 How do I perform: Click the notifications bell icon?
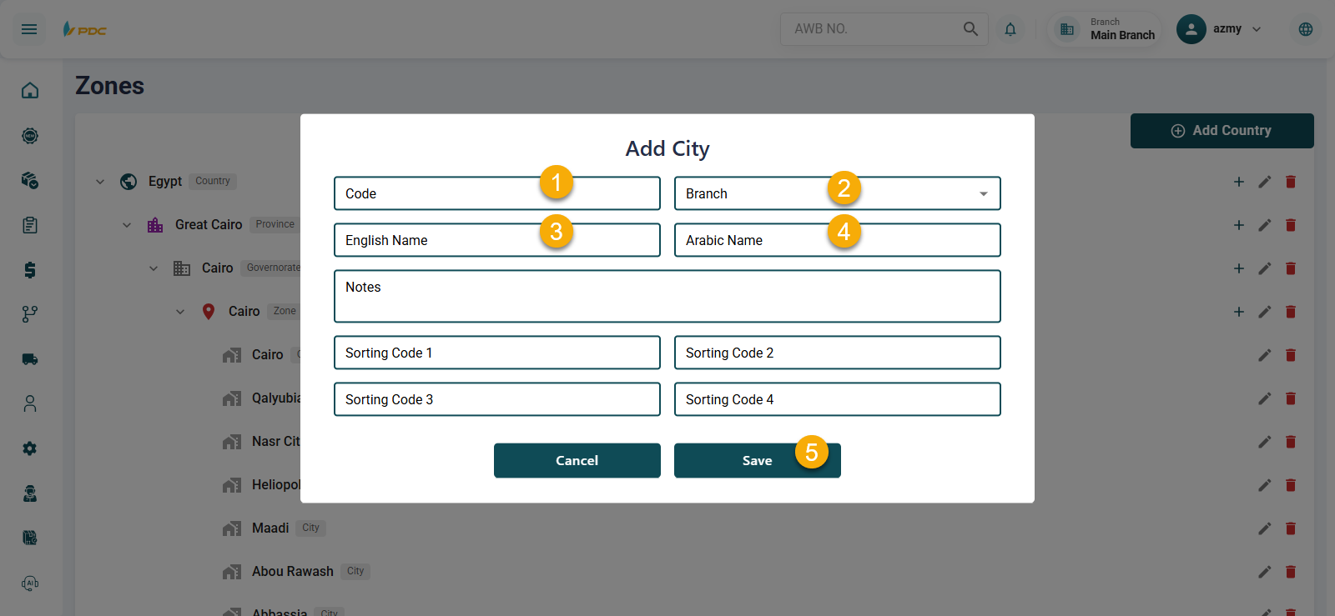1010,29
